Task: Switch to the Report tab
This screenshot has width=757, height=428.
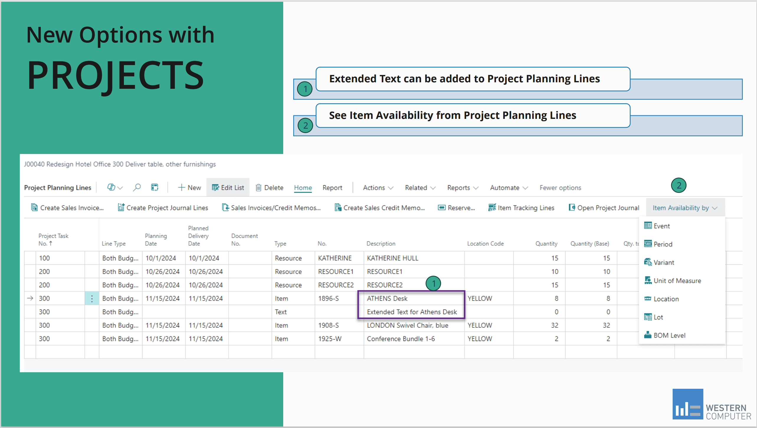Action: pyautogui.click(x=332, y=188)
